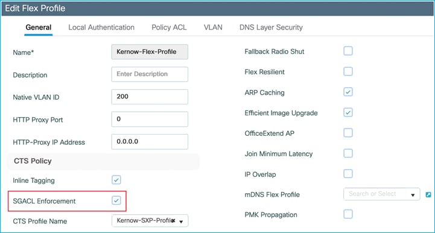Enable PMK Propagation checkbox

coord(348,214)
